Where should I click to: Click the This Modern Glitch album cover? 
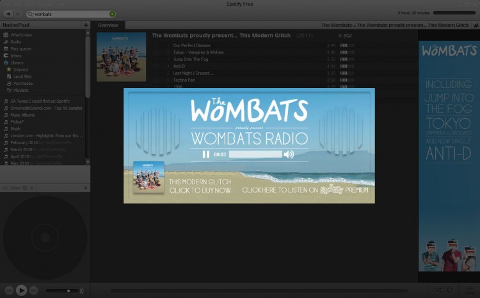coord(121,57)
